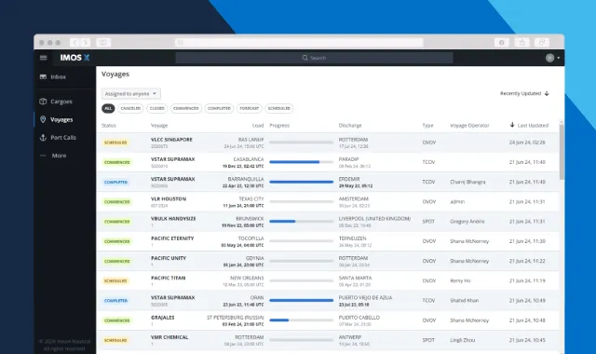This screenshot has height=354, width=596.
Task: Click browser back arrow
Action: (x=74, y=42)
